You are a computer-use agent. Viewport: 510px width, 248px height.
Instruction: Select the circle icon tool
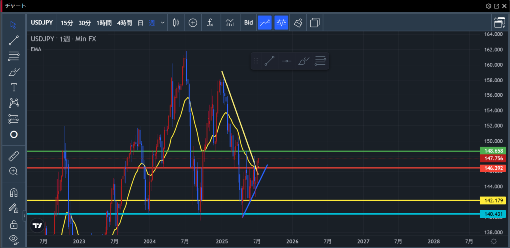coord(13,134)
